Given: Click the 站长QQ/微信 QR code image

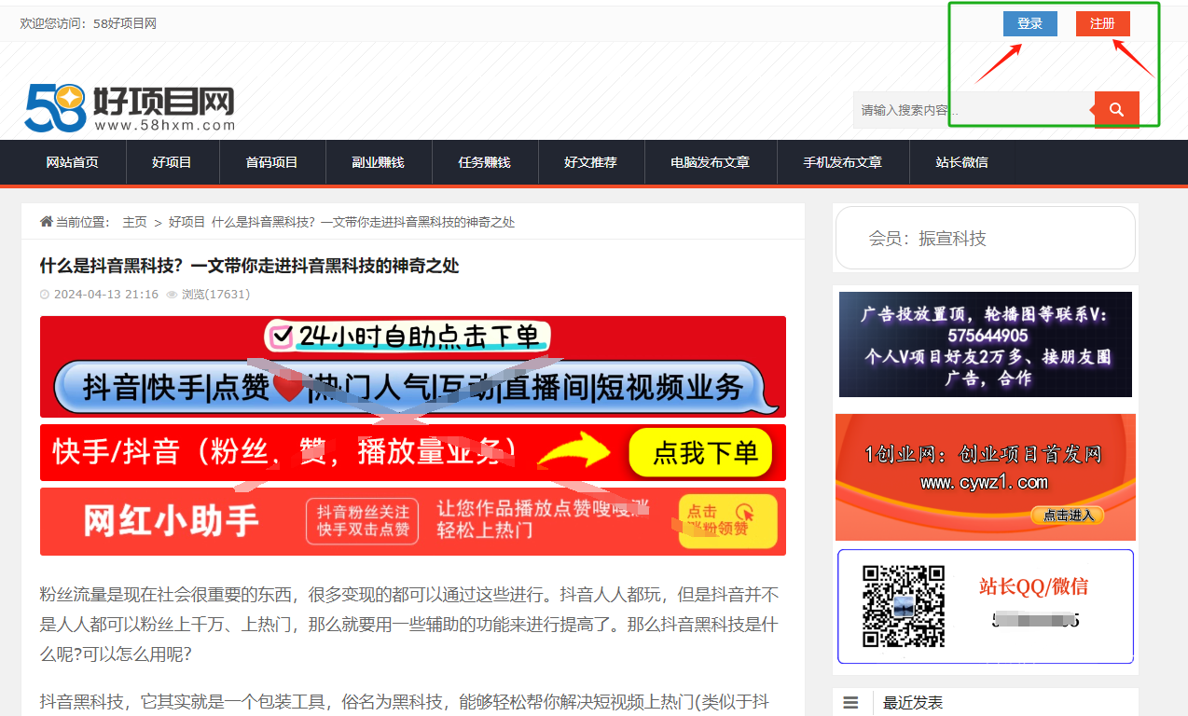Looking at the screenshot, I should coord(903,606).
